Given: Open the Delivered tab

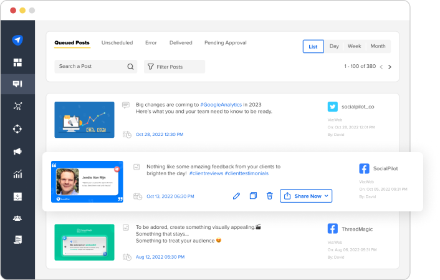Looking at the screenshot, I should [x=181, y=42].
